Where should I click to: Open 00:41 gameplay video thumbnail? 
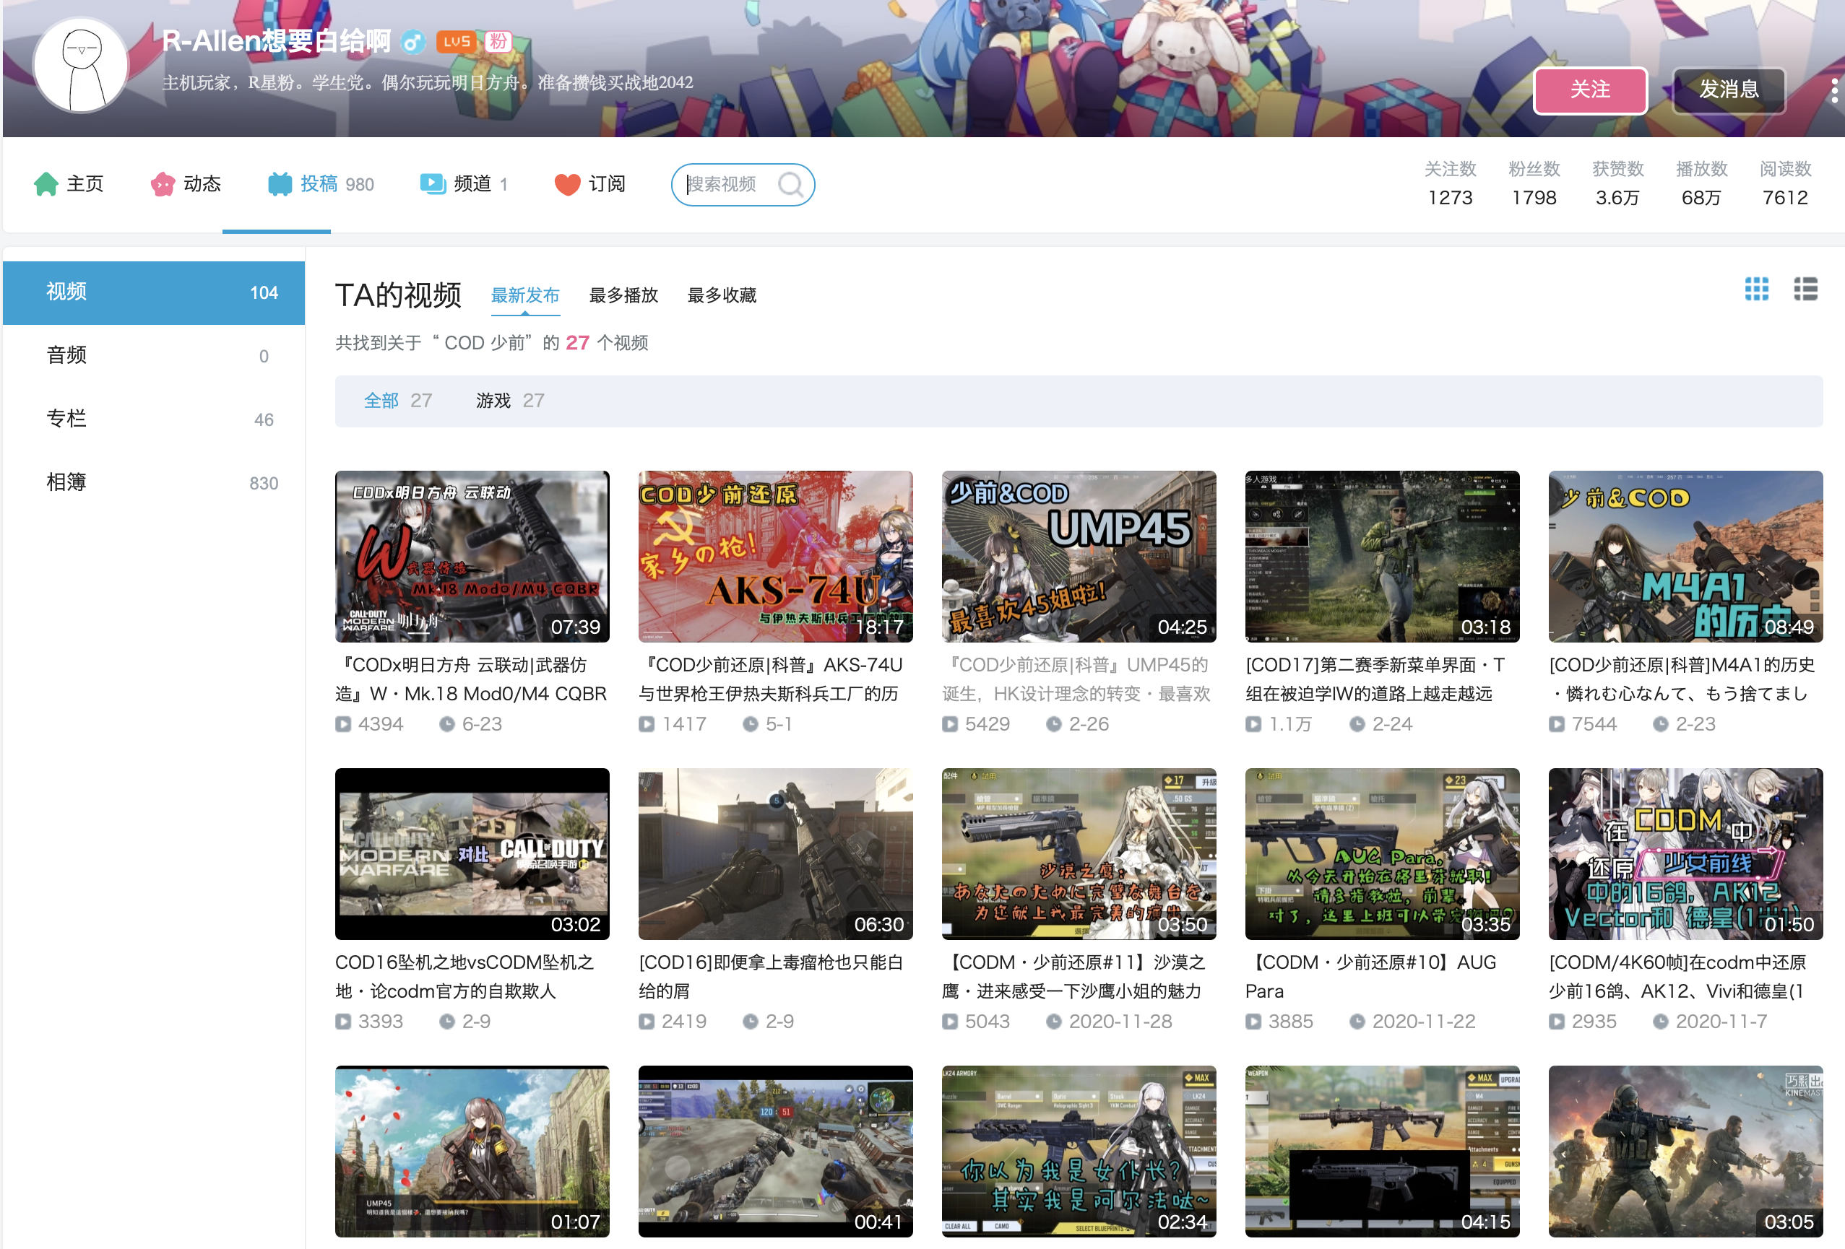pyautogui.click(x=776, y=1152)
